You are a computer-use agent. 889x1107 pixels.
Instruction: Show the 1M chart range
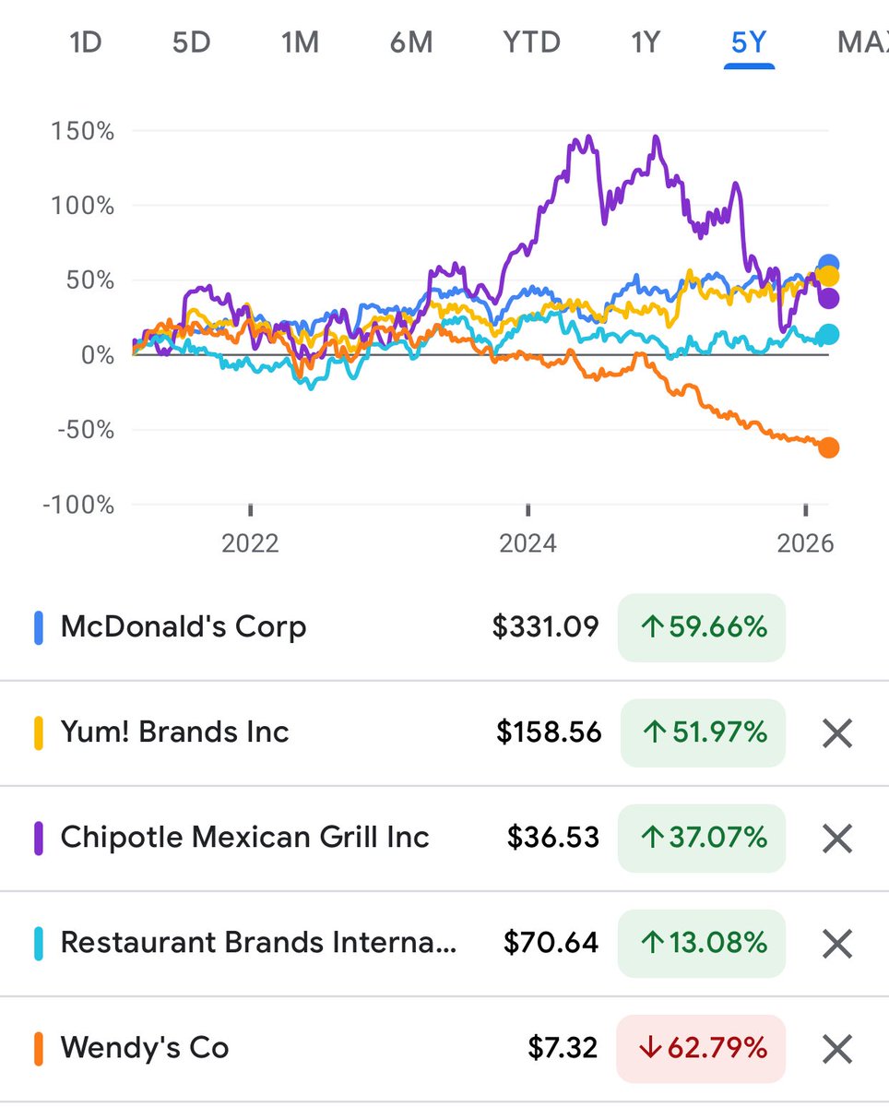(x=300, y=42)
